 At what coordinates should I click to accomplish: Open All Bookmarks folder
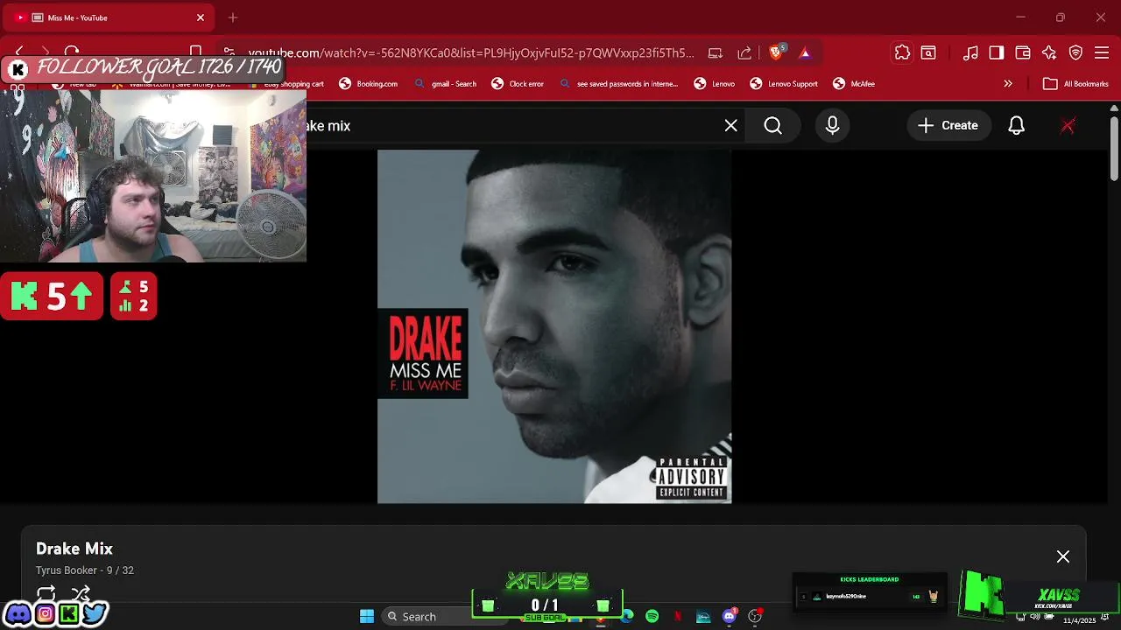pos(1076,84)
